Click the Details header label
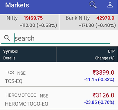This screenshot has width=118, height=110. tap(9, 58)
